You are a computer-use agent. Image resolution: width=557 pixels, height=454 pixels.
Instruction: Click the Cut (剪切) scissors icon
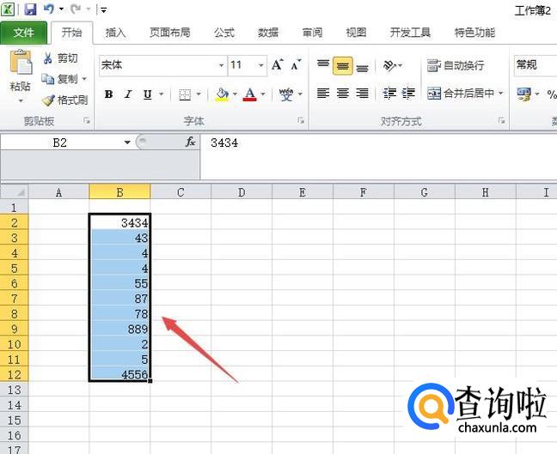48,58
